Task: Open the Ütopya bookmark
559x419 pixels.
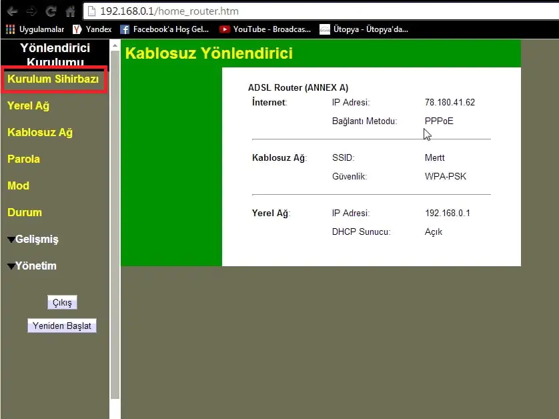Action: (364, 29)
